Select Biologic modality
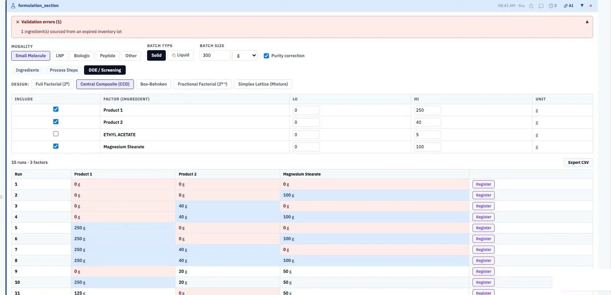 [82, 56]
